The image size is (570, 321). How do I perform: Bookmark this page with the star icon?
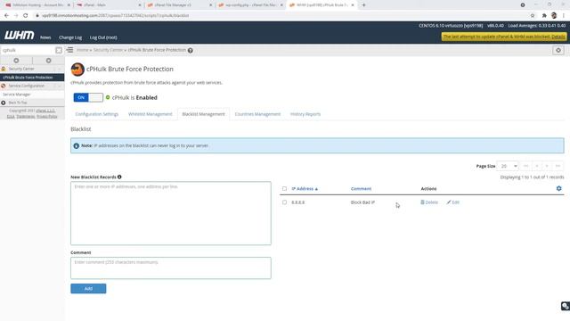point(533,16)
